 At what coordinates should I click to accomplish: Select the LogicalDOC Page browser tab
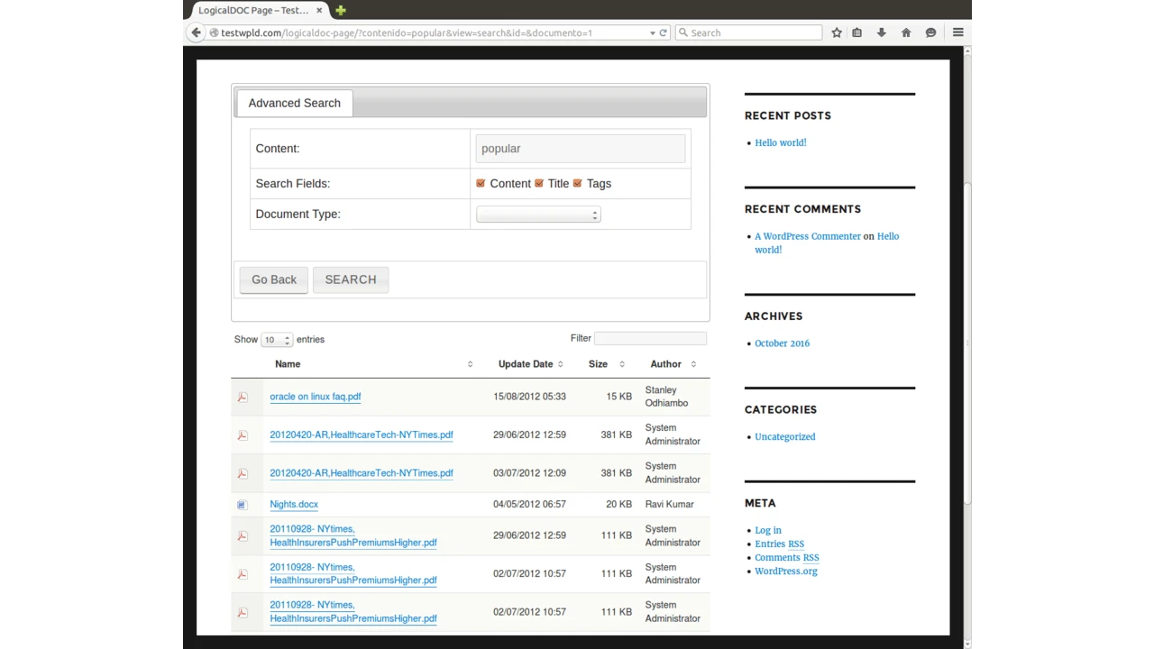tap(252, 10)
